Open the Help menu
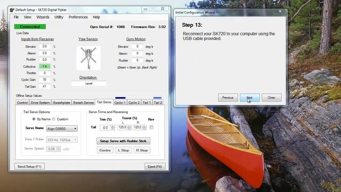The image size is (341, 192). pos(96,17)
